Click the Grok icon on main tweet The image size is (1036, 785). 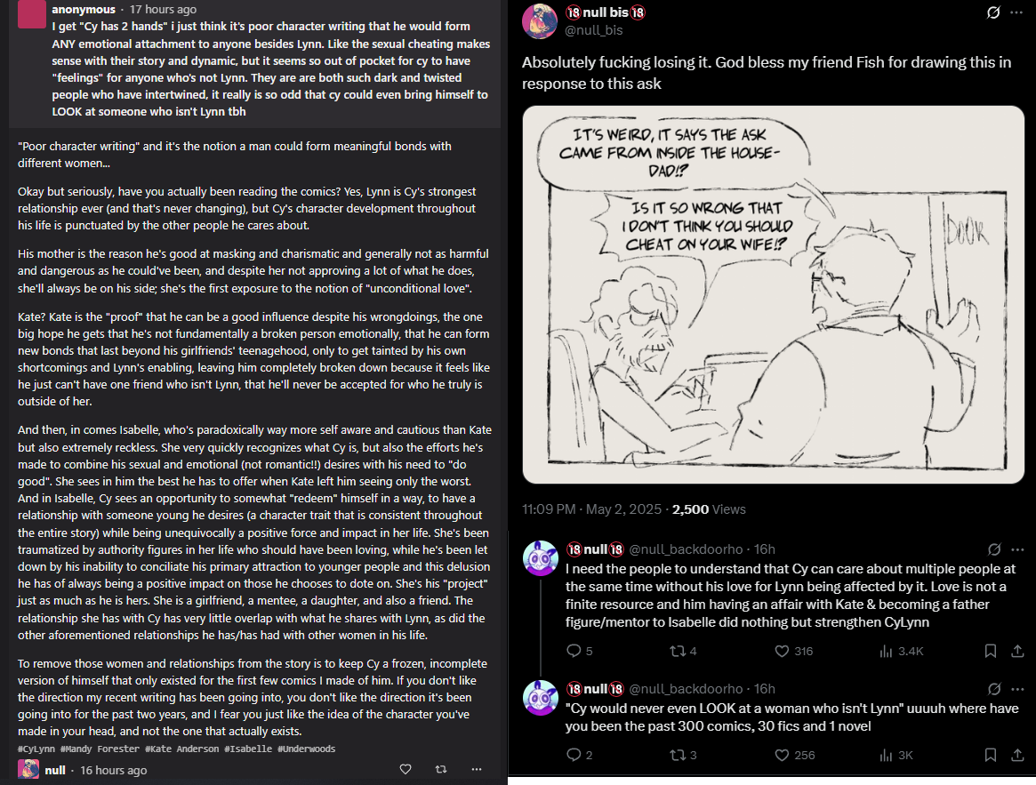(993, 12)
